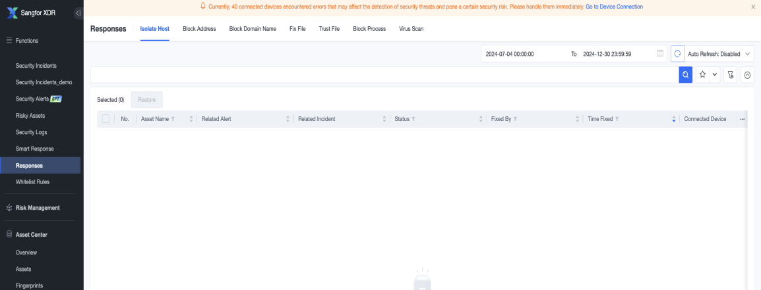
Task: Click the Selected (0) label
Action: (111, 100)
